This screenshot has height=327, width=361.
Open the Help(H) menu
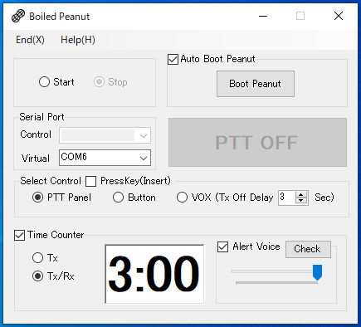pyautogui.click(x=78, y=40)
